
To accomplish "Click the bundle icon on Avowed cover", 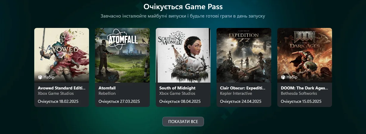I will [x=40, y=77].
